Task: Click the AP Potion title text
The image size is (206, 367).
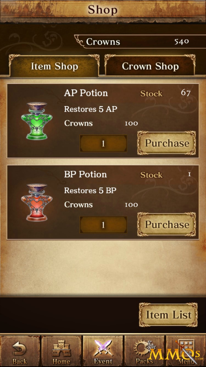Action: (x=86, y=93)
